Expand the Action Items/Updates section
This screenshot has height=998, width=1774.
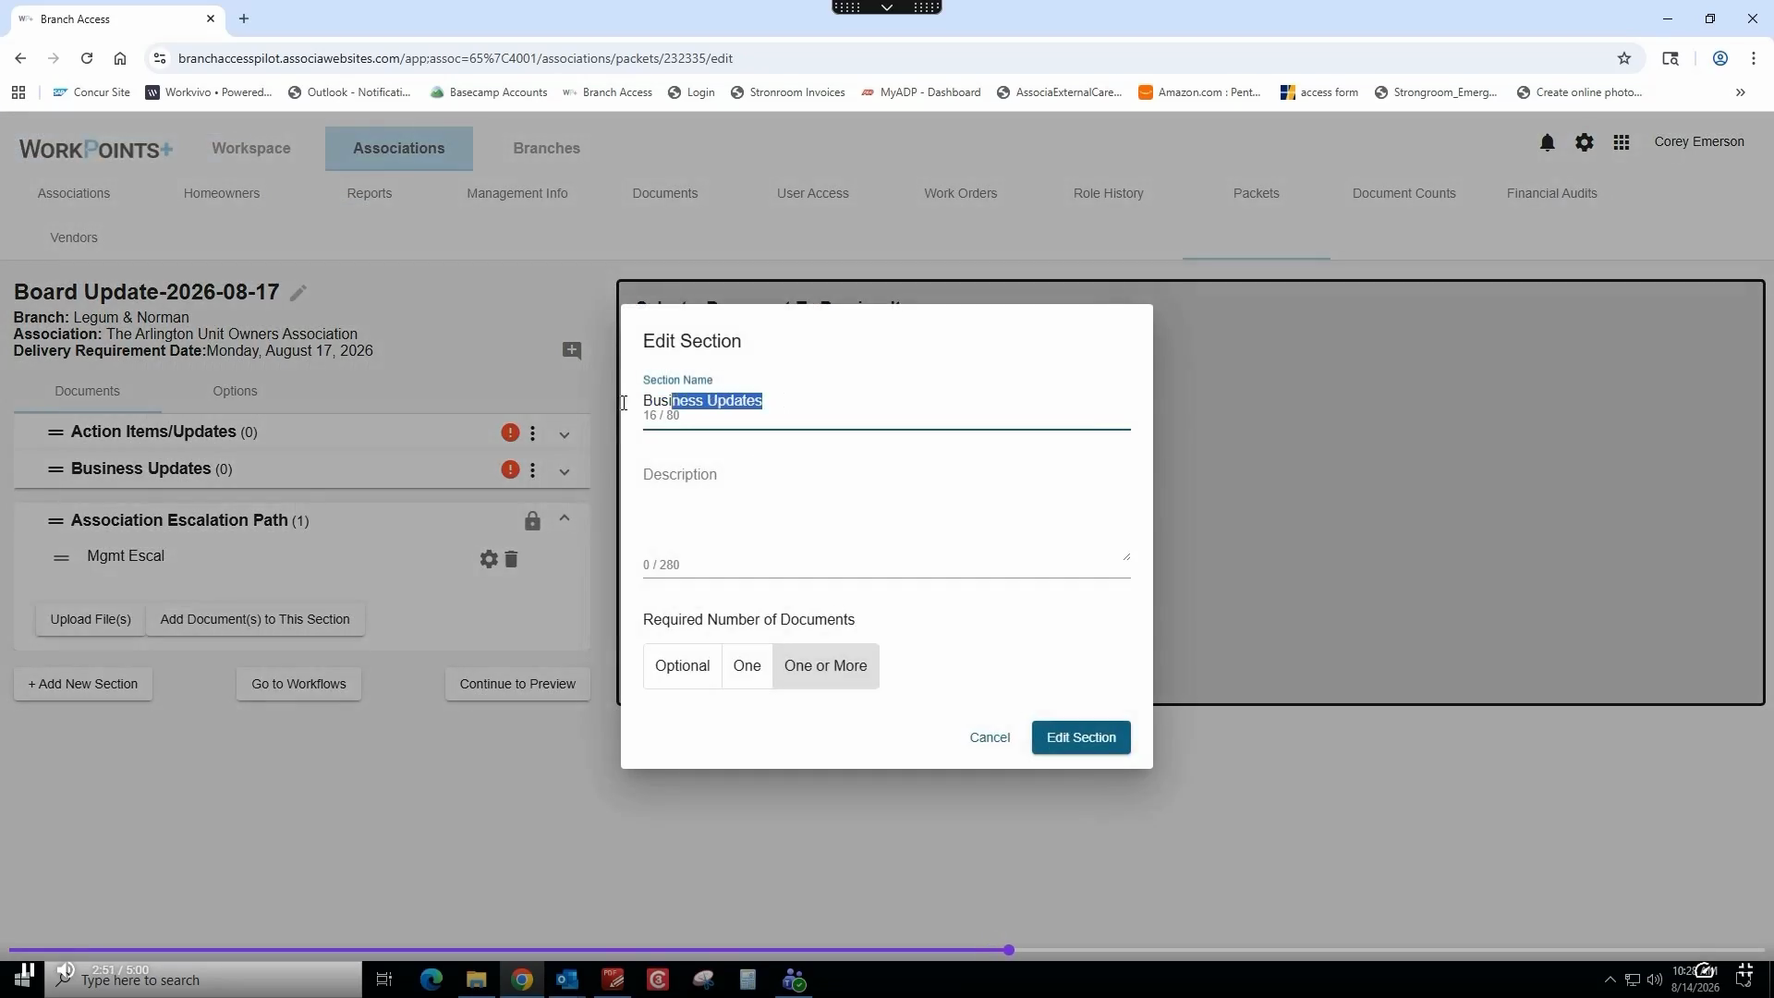(565, 434)
